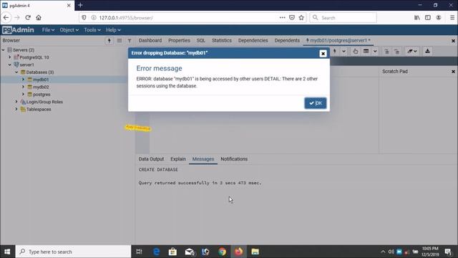
Task: Open the Explain tab
Action: (178, 159)
